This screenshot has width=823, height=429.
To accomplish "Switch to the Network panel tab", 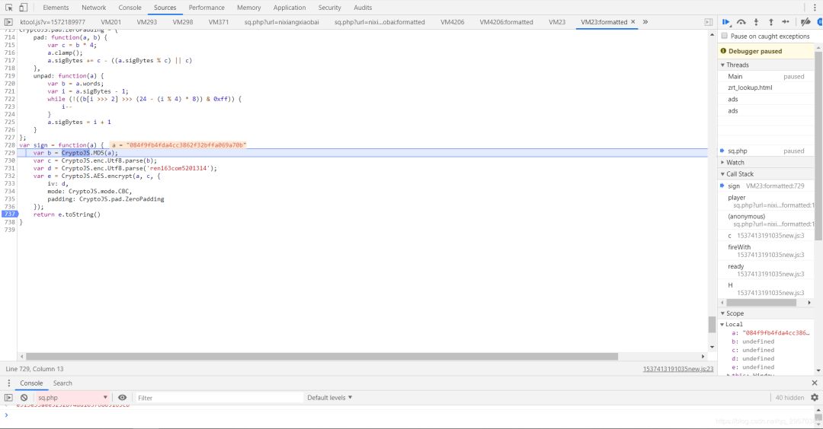I will [x=94, y=8].
